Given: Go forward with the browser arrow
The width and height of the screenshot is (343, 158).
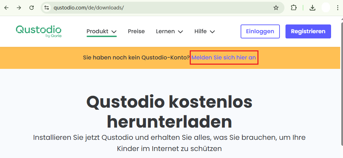Looking at the screenshot, I should click(x=19, y=8).
